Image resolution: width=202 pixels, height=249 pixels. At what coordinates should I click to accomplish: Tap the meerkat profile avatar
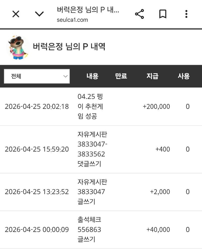pyautogui.click(x=17, y=48)
